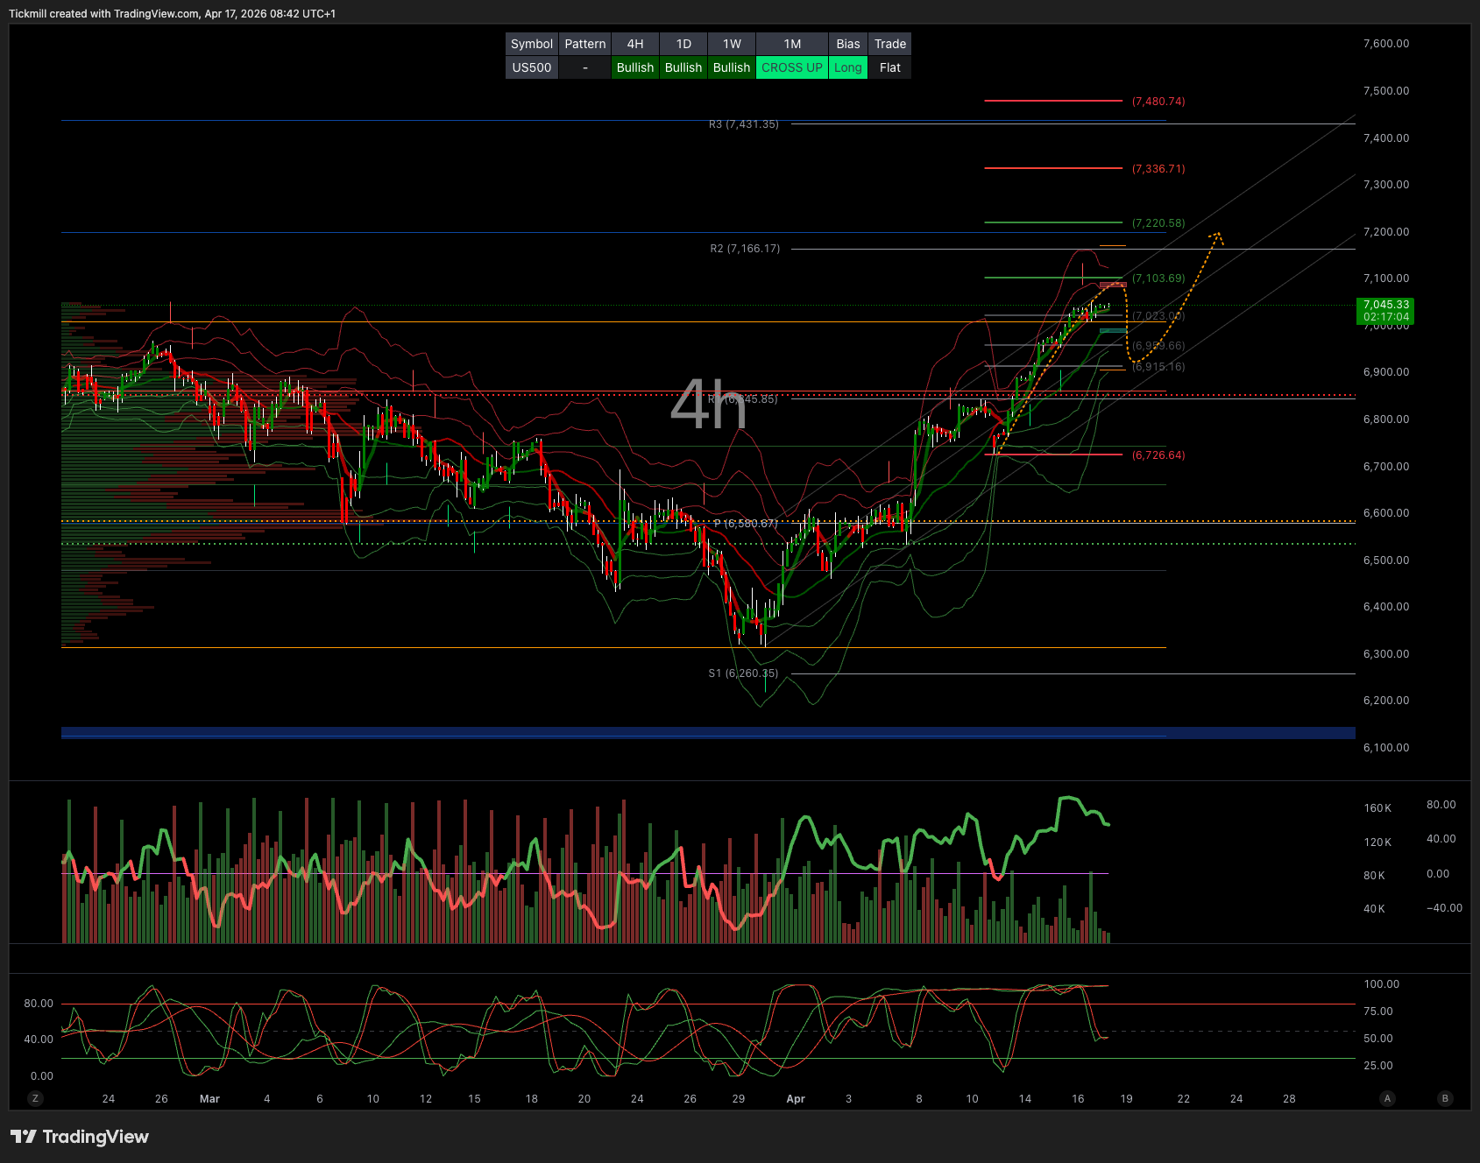Click the Z timezone button on the time axis
The width and height of the screenshot is (1480, 1163).
(35, 1098)
